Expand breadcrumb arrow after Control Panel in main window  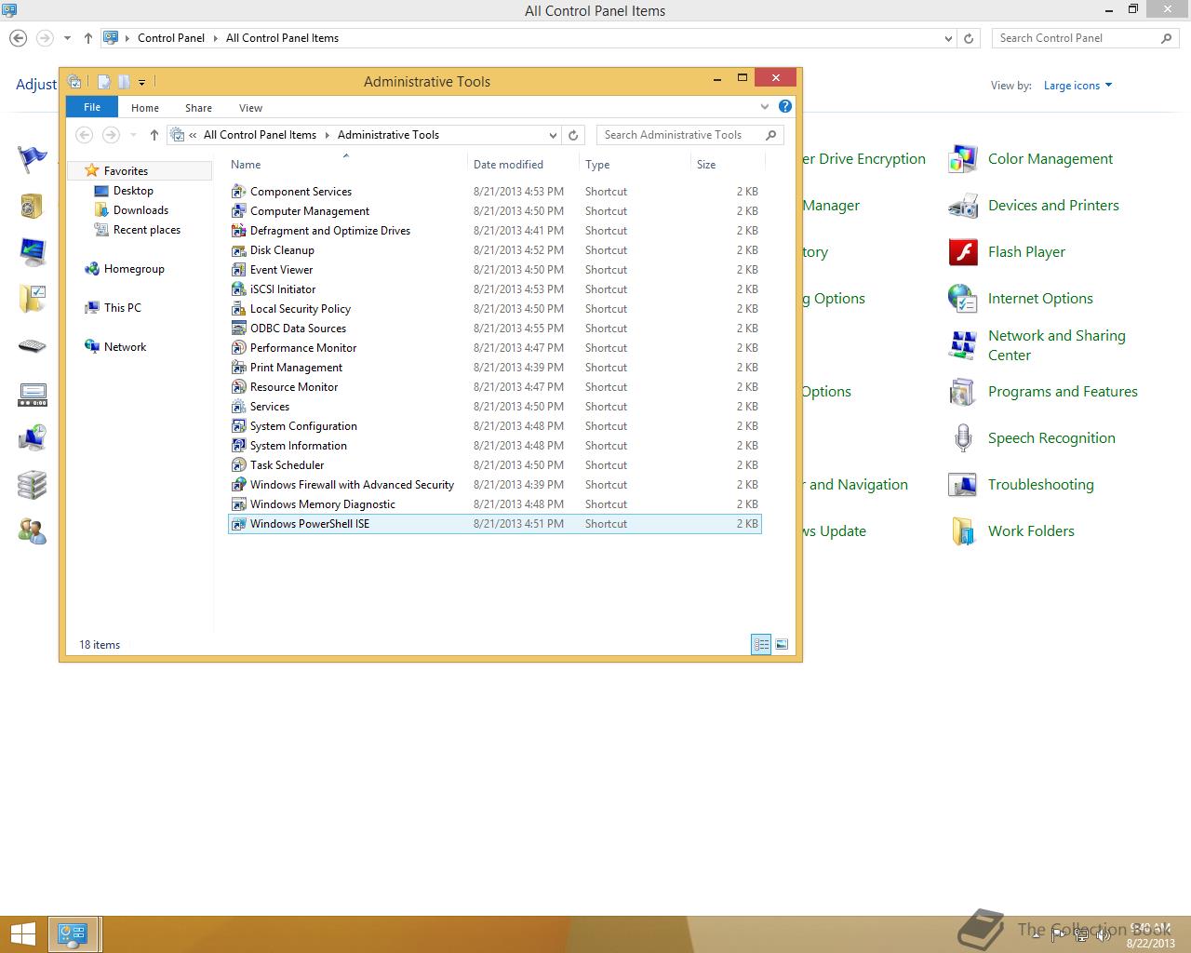click(215, 38)
